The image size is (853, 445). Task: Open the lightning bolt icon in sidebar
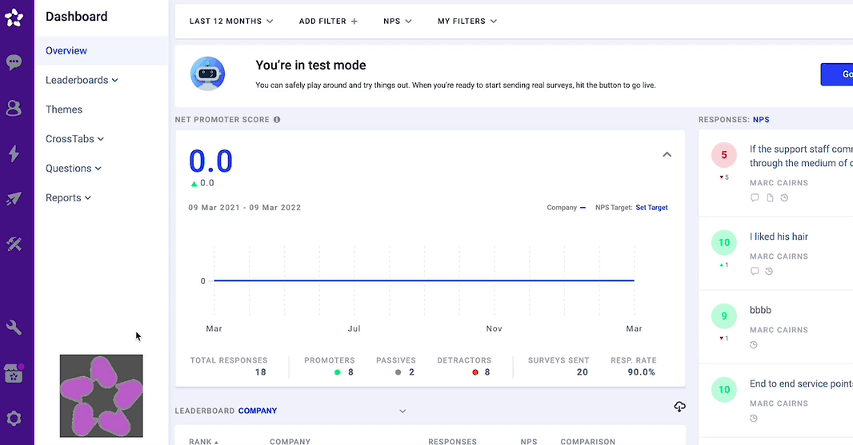[x=14, y=153]
